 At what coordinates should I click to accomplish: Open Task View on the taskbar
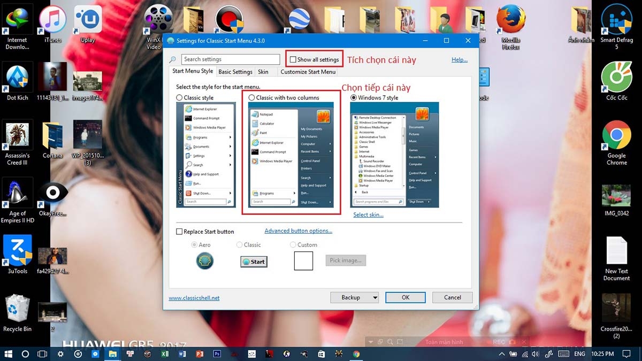[42, 354]
